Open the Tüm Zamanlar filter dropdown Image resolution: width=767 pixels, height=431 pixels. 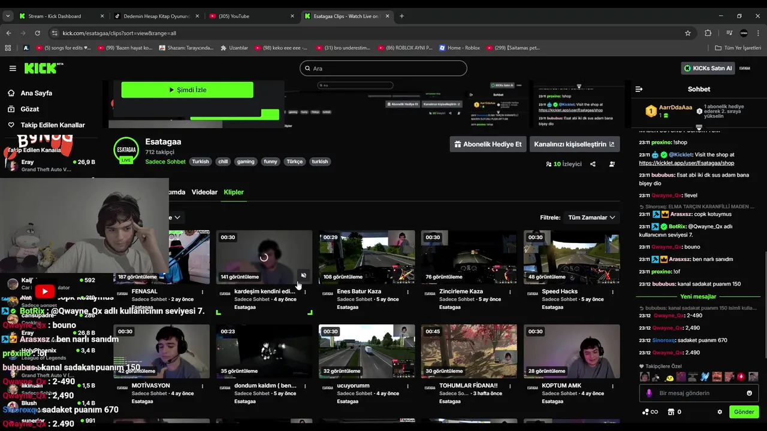click(x=591, y=218)
